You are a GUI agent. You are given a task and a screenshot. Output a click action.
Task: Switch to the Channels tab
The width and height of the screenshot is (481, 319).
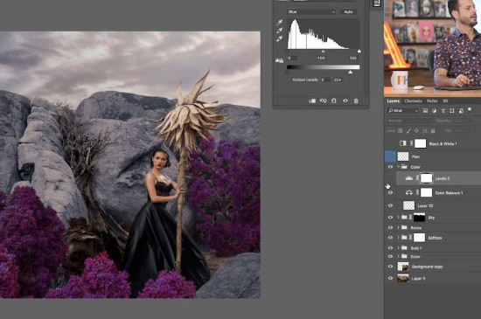[413, 101]
